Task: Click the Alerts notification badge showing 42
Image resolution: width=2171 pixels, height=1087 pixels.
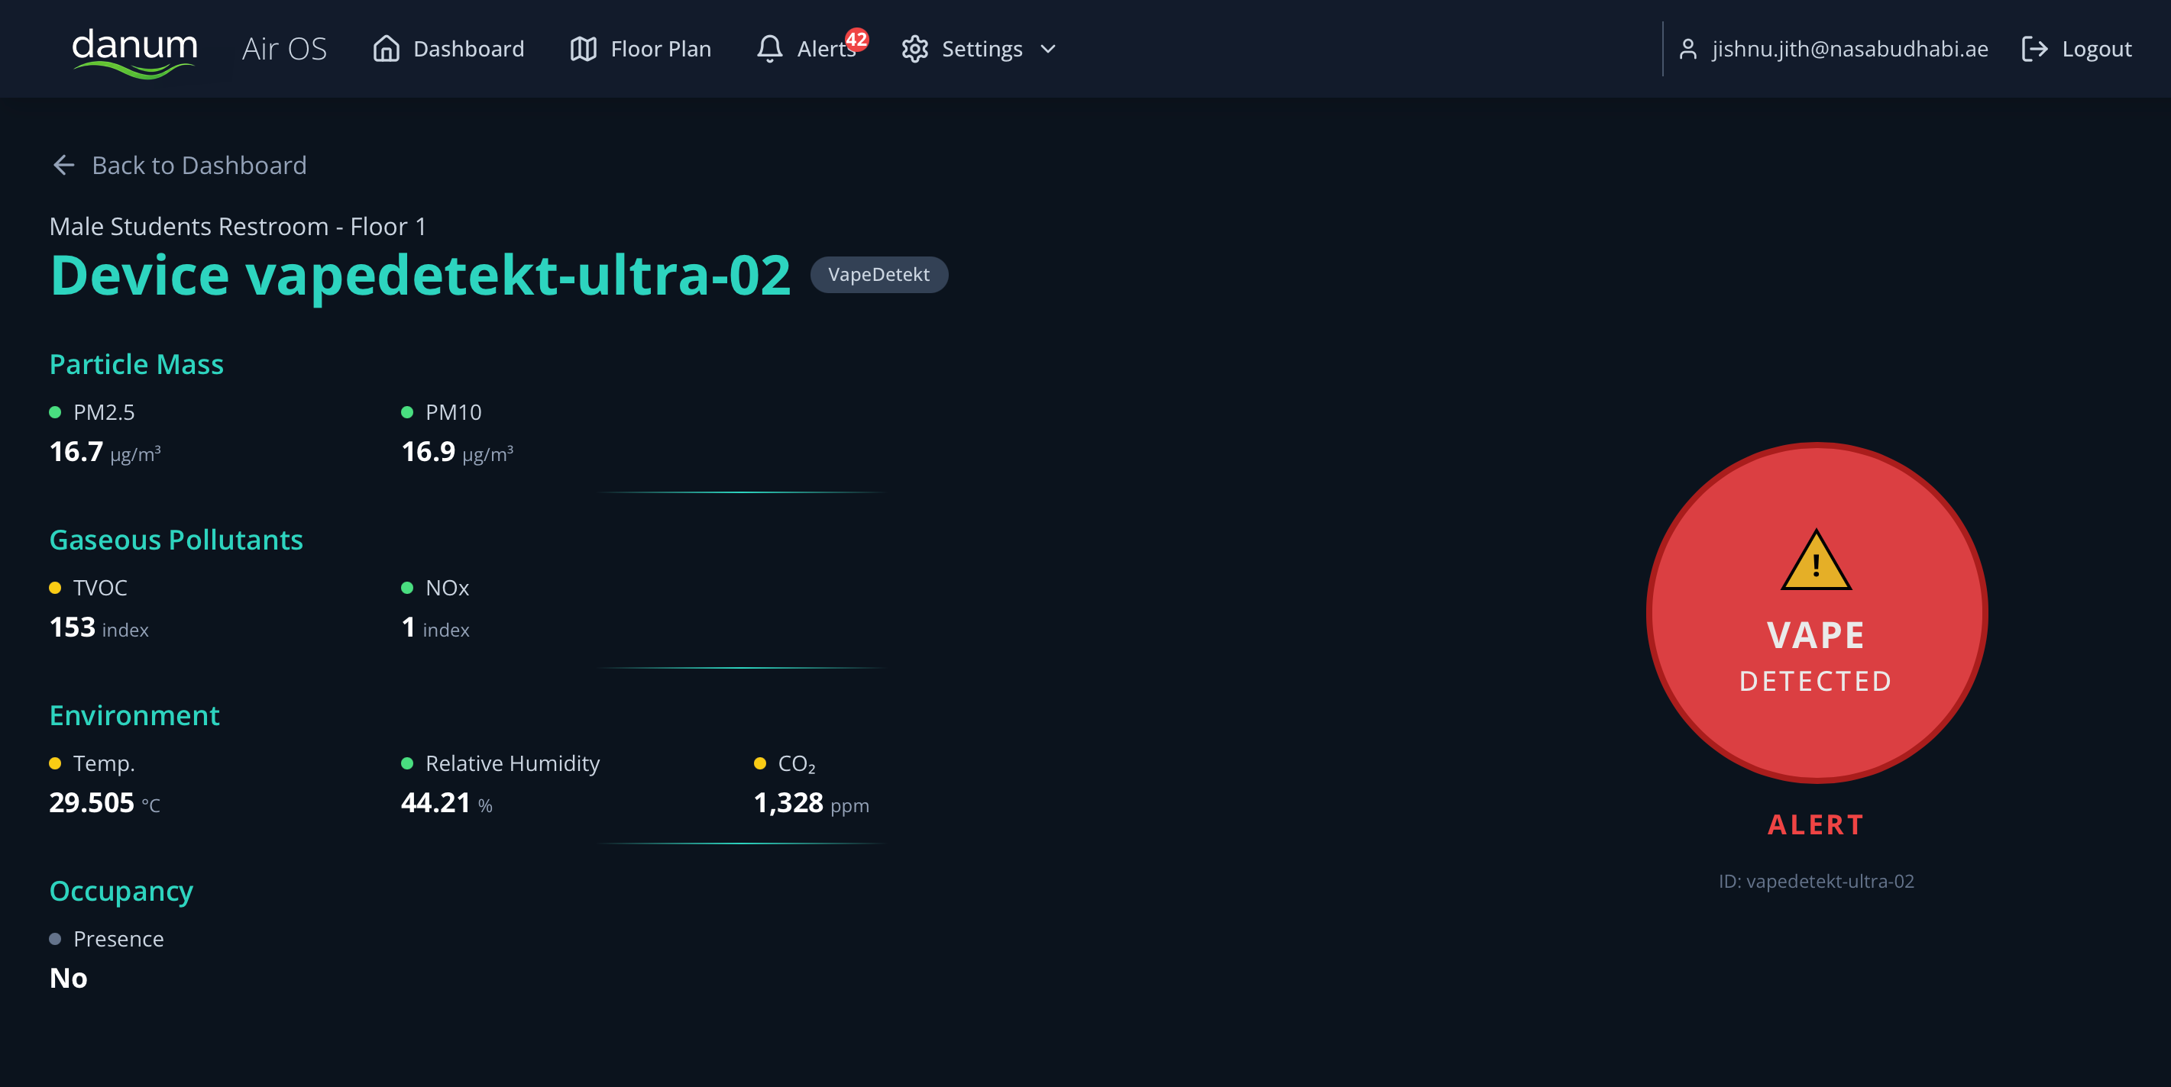Action: (x=858, y=39)
